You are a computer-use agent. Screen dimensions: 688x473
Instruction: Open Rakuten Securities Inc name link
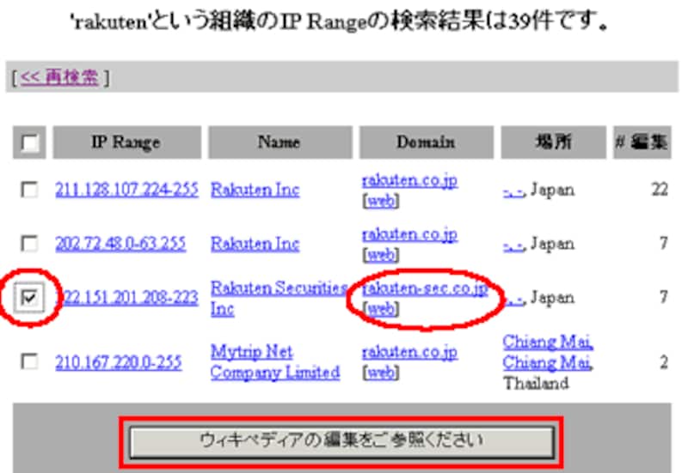coord(279,298)
